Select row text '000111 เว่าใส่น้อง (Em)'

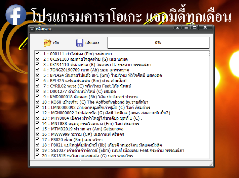(x=72, y=54)
